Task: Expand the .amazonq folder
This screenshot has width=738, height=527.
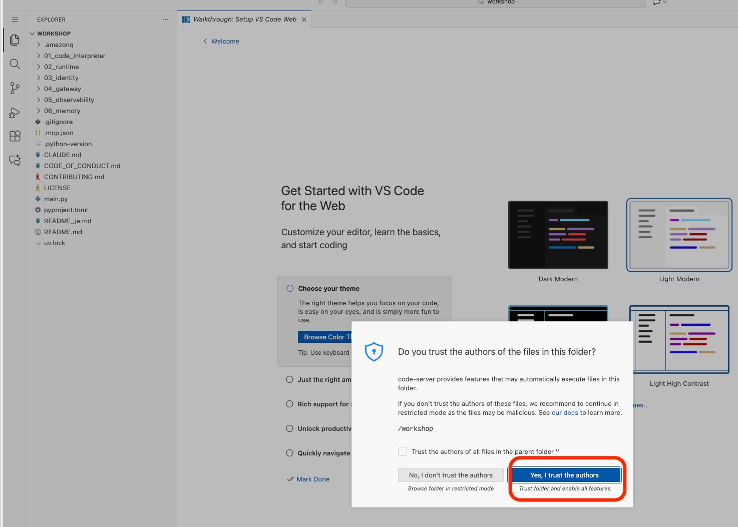Action: coord(102,45)
